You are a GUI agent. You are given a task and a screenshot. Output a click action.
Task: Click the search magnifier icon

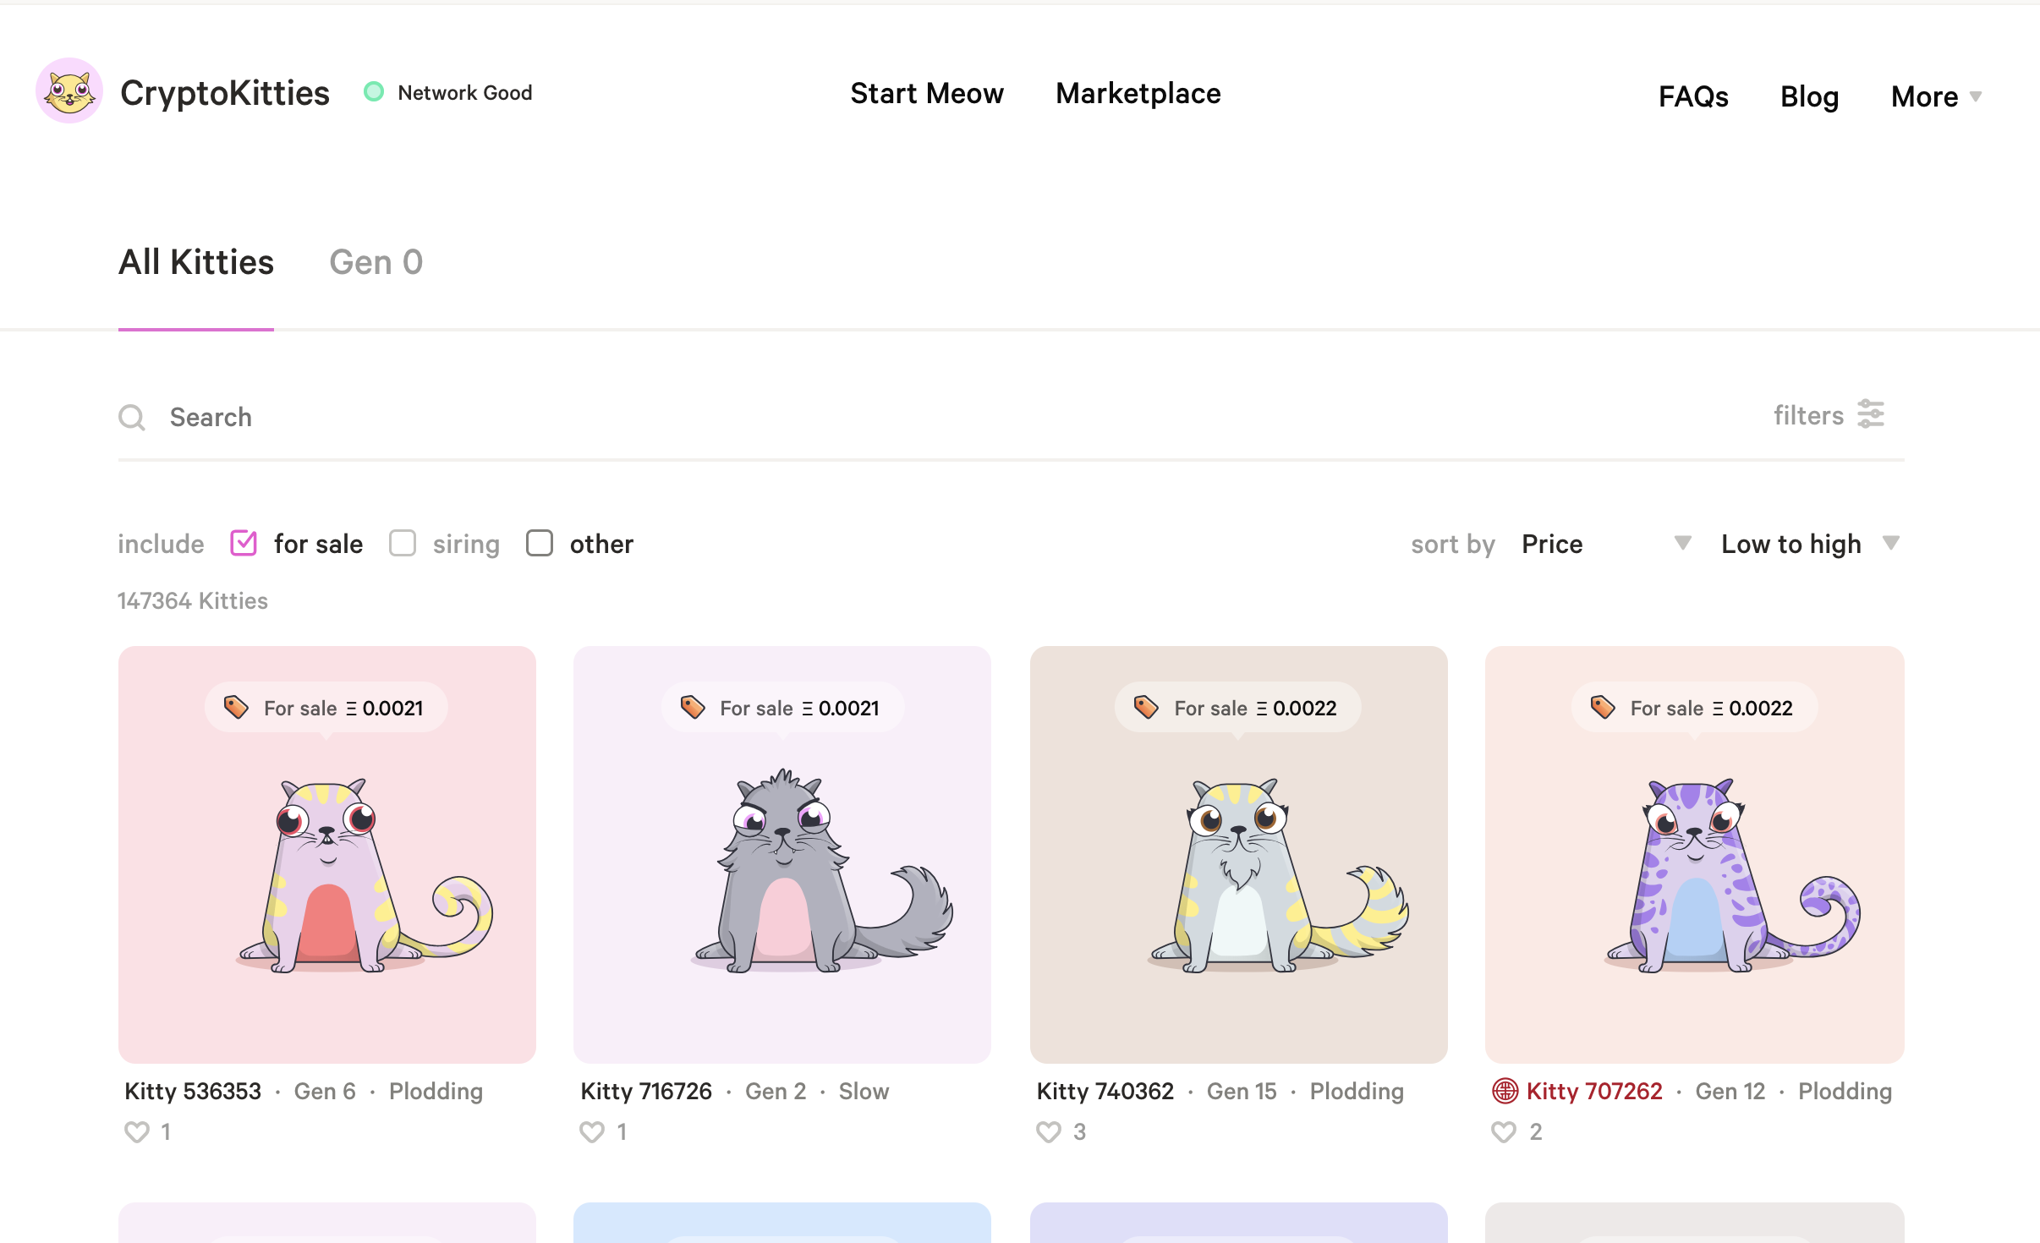pos(132,417)
